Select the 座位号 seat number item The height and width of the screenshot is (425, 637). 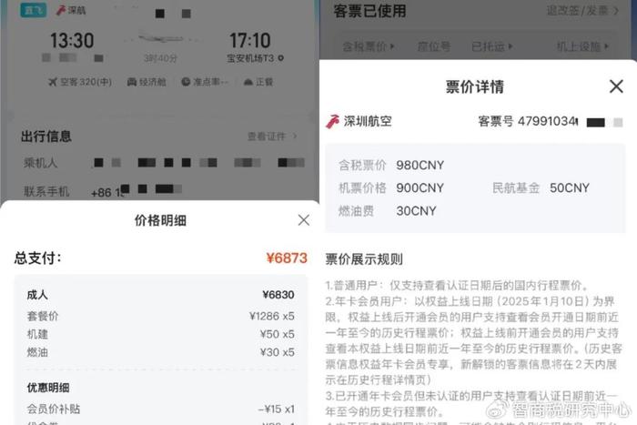[434, 46]
